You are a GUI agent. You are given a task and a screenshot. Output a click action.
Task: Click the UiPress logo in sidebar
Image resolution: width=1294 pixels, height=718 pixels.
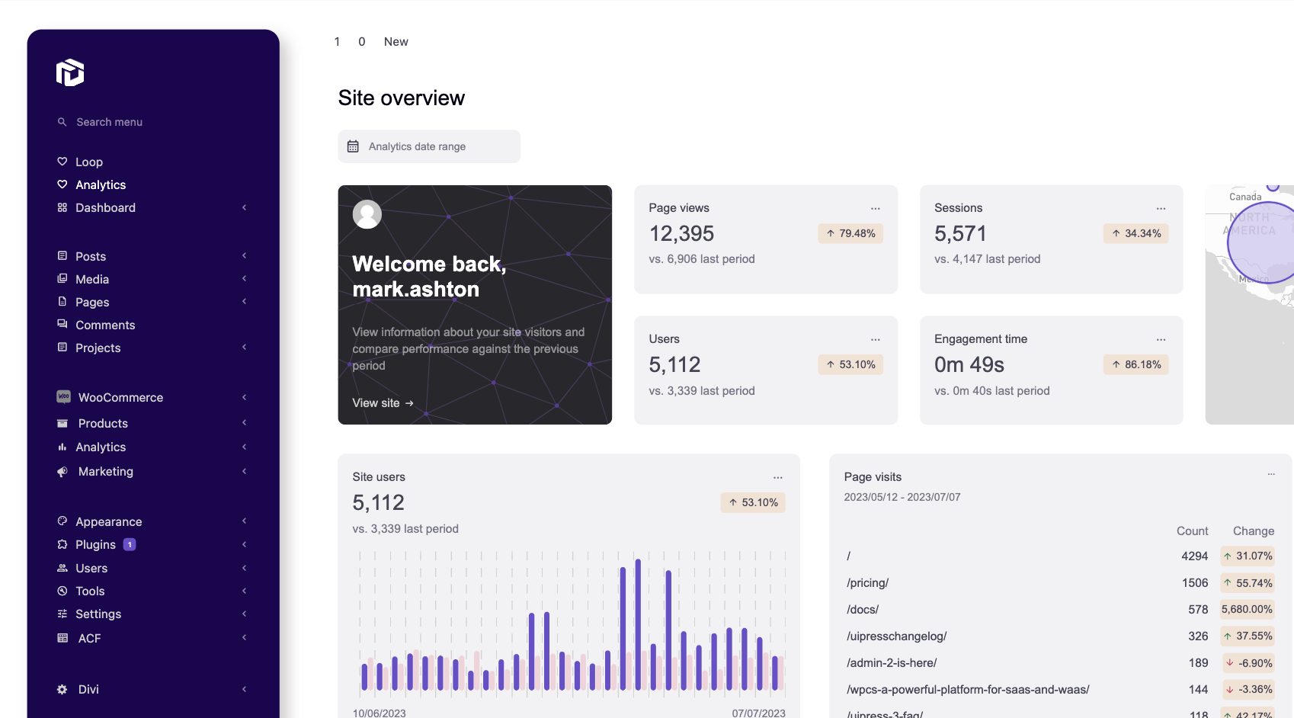70,72
